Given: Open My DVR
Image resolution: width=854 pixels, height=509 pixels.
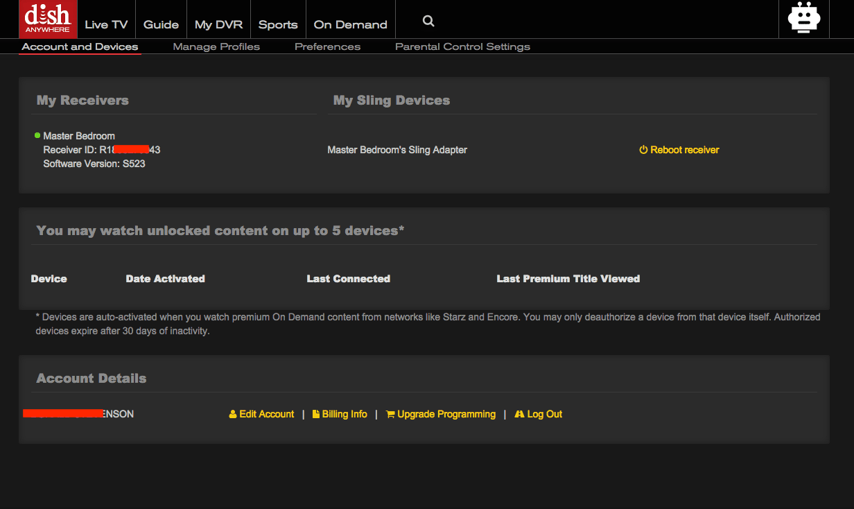Looking at the screenshot, I should pyautogui.click(x=218, y=24).
